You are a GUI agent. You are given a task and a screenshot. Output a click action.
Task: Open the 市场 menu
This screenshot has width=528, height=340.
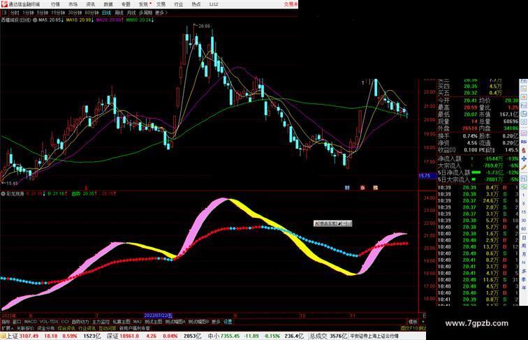tap(73, 4)
